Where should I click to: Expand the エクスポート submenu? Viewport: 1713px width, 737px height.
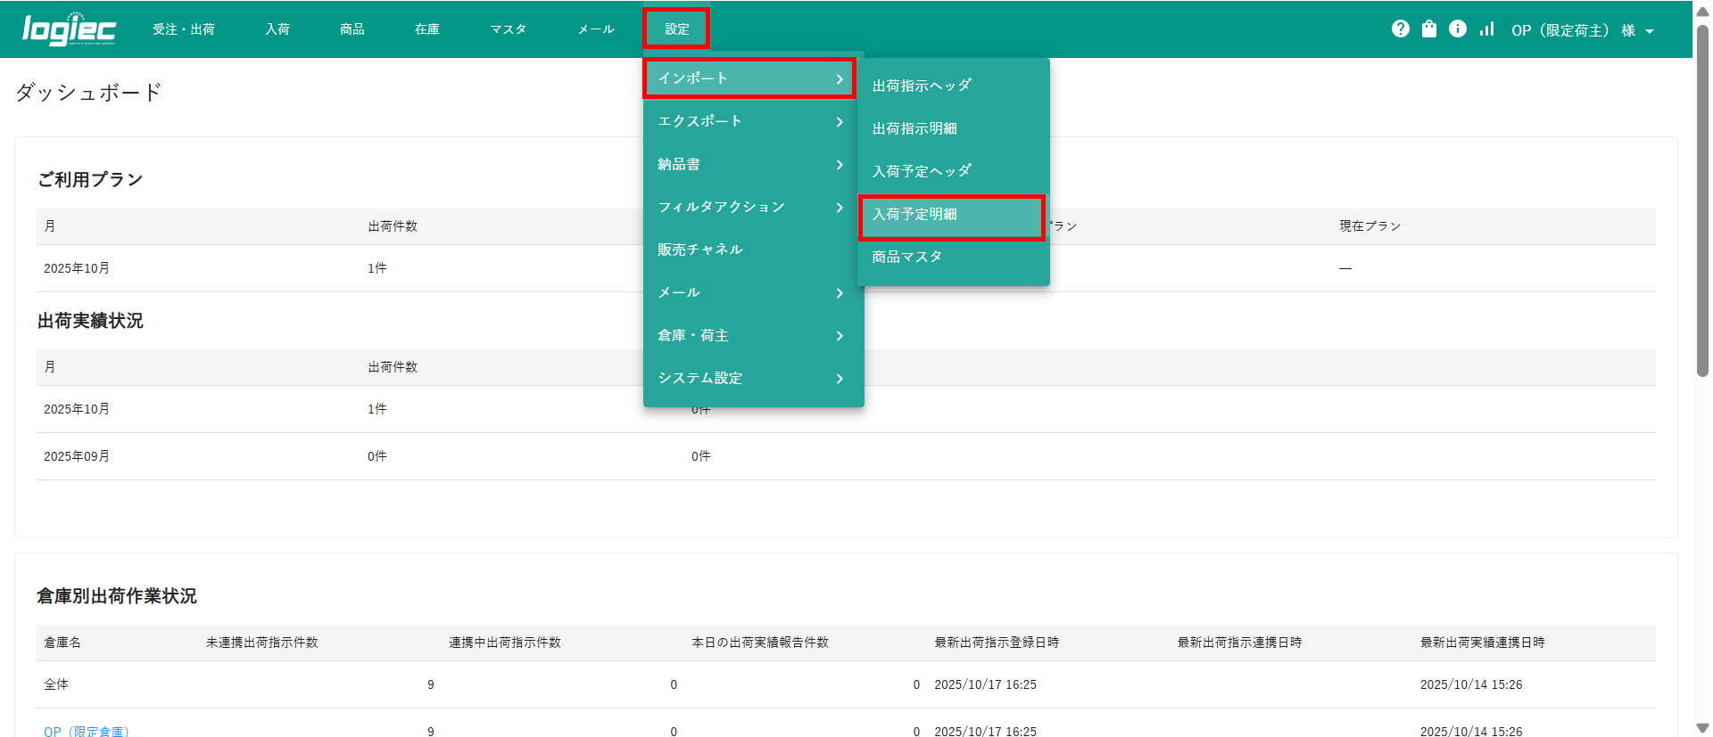coord(751,121)
